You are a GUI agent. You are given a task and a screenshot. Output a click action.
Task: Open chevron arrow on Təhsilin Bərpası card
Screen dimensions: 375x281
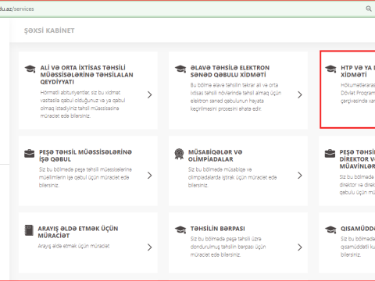pos(300,247)
